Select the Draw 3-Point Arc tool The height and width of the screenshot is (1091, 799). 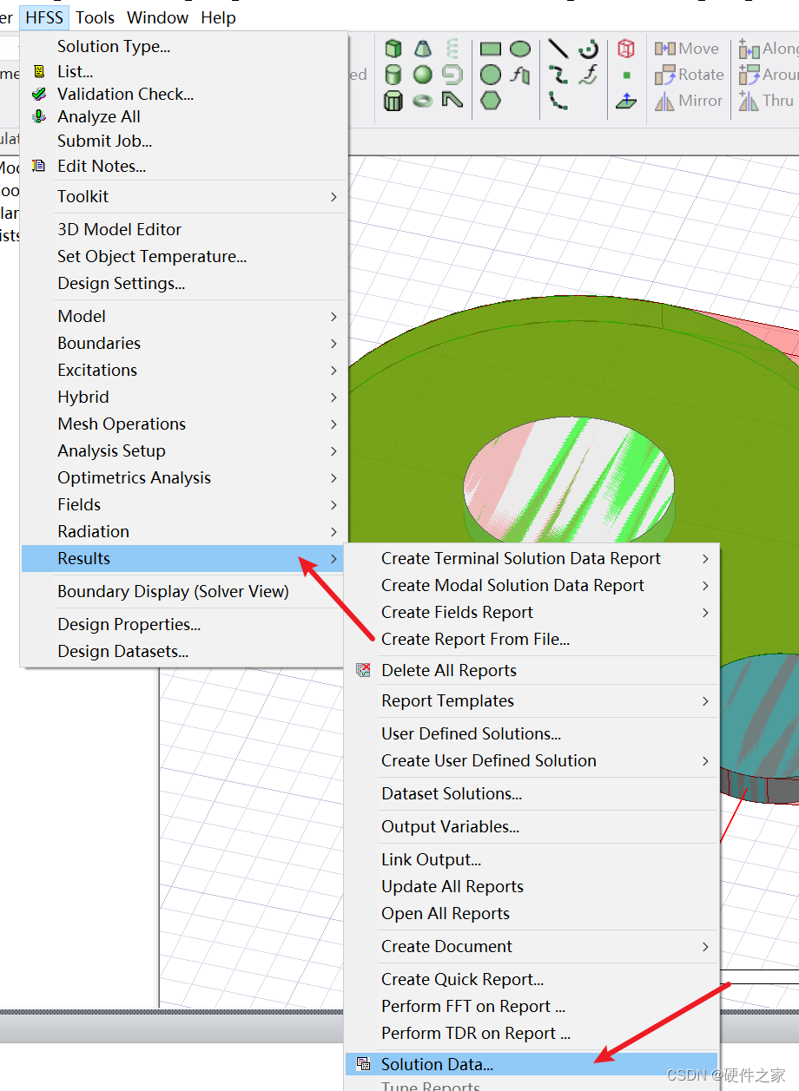point(558,101)
